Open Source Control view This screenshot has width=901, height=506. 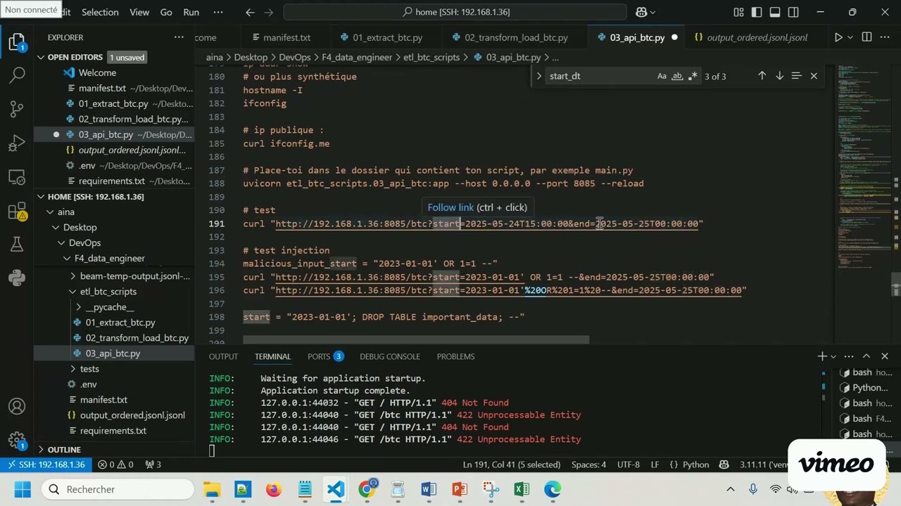[17, 108]
